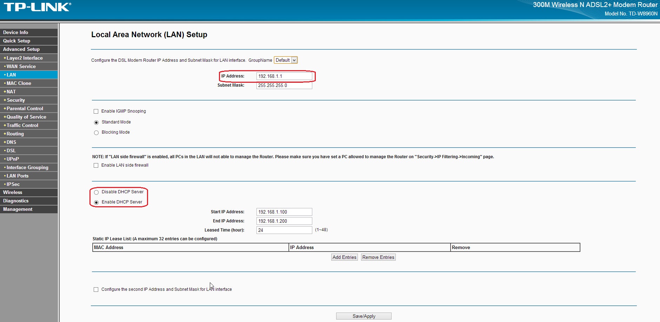Open LAN Ports page
Screen dimensions: 660x322
[29, 176]
